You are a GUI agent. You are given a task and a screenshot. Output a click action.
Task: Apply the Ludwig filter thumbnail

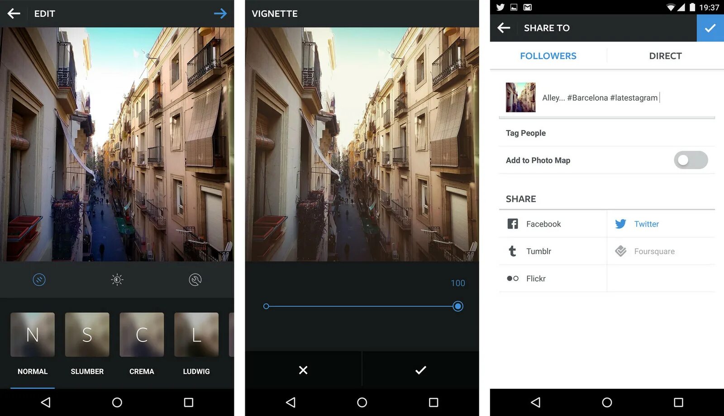196,335
